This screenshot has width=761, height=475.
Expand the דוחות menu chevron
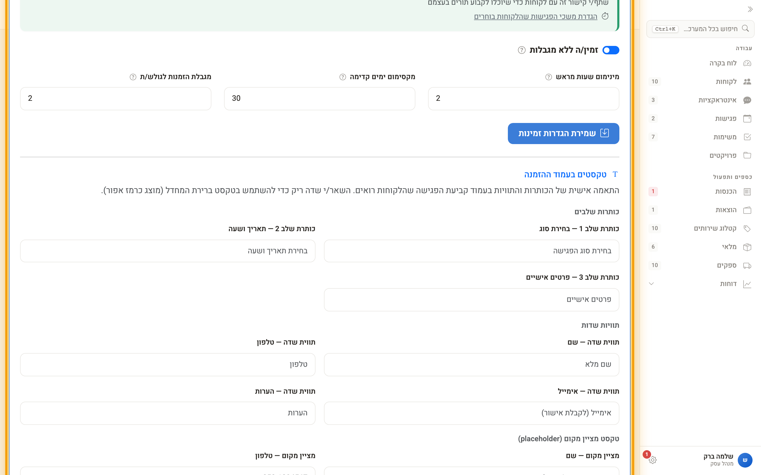[651, 284]
